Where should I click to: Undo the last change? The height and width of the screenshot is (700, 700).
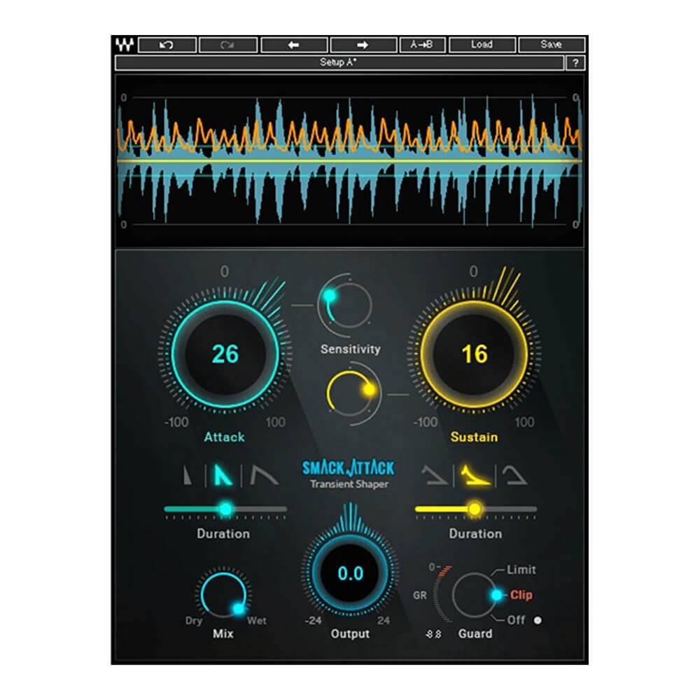[x=167, y=45]
